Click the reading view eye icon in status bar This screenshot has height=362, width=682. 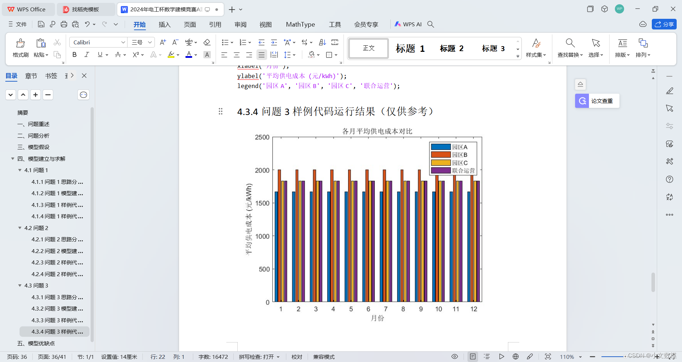[455, 357]
